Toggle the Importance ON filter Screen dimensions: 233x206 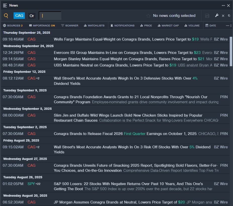[x=42, y=25]
